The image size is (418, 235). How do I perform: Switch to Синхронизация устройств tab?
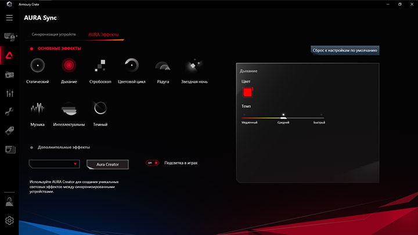click(53, 34)
